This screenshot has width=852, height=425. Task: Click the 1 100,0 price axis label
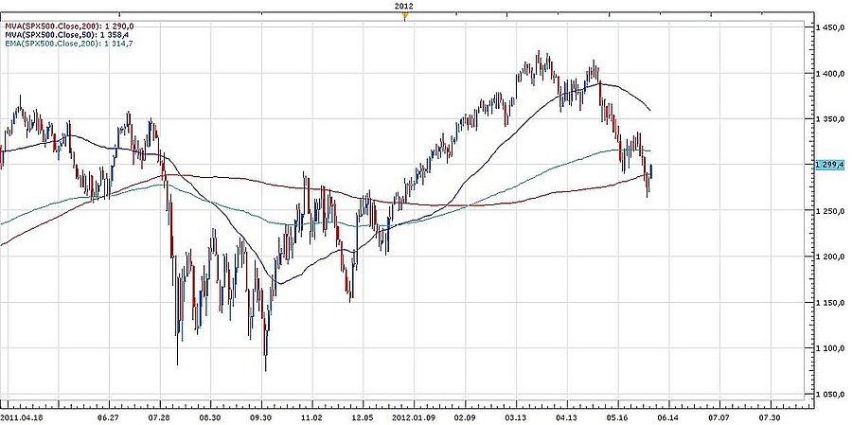830,348
